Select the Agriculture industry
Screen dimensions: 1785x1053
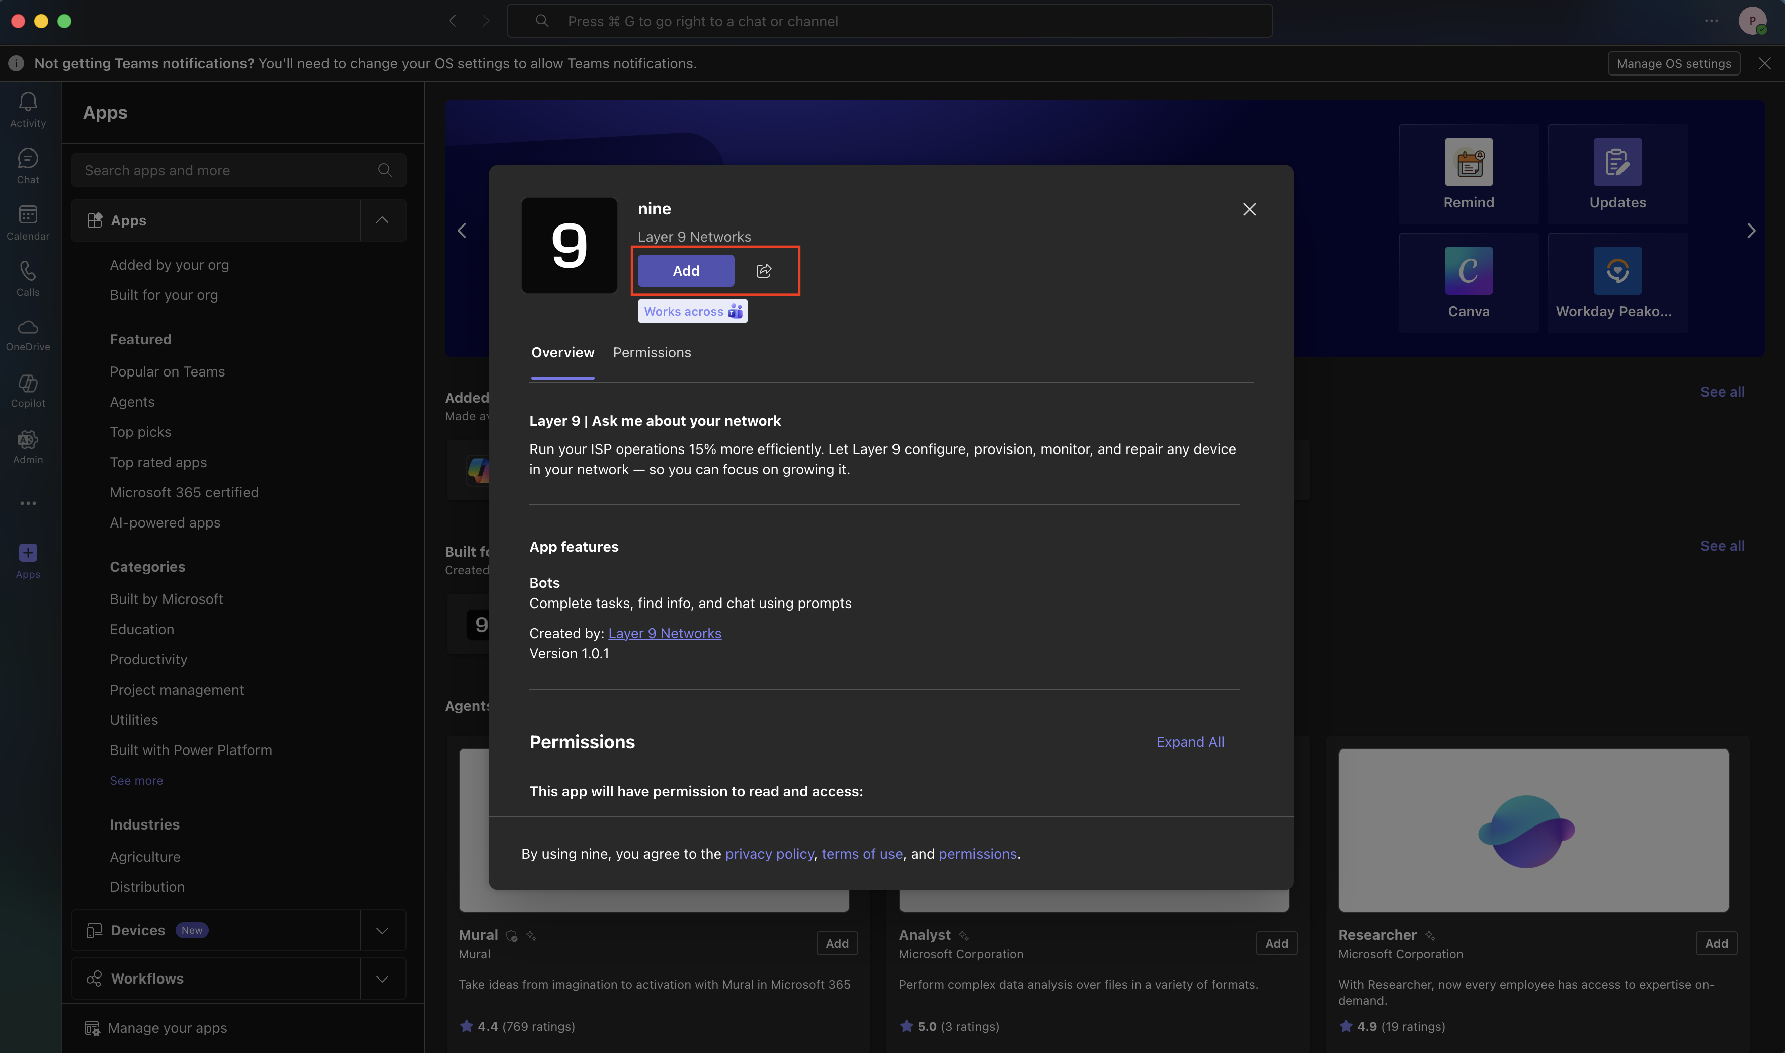(x=145, y=857)
